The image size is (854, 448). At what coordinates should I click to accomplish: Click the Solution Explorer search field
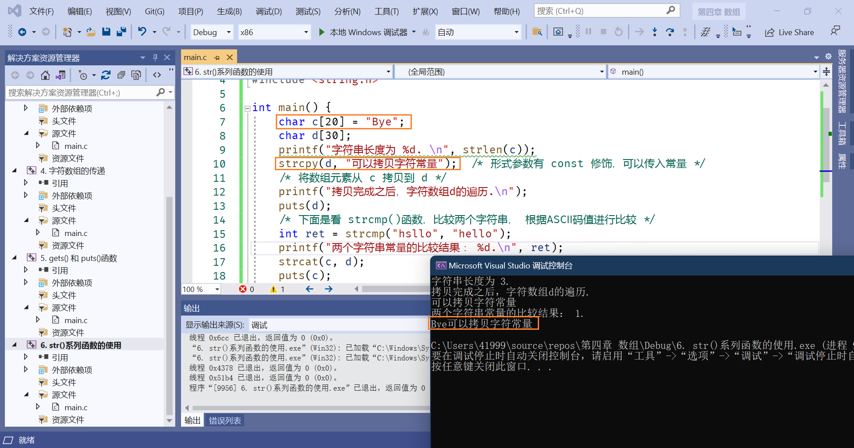pos(89,92)
